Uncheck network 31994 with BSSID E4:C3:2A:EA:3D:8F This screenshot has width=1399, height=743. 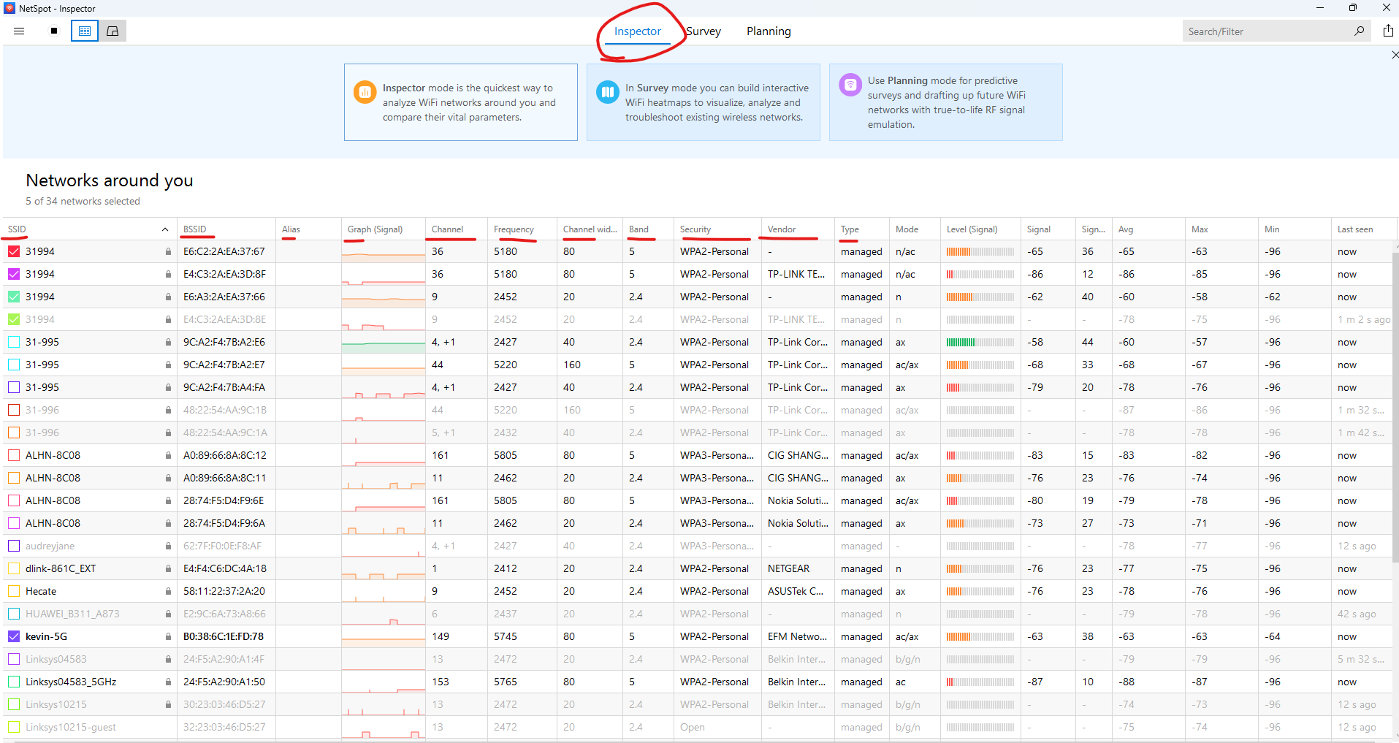14,274
